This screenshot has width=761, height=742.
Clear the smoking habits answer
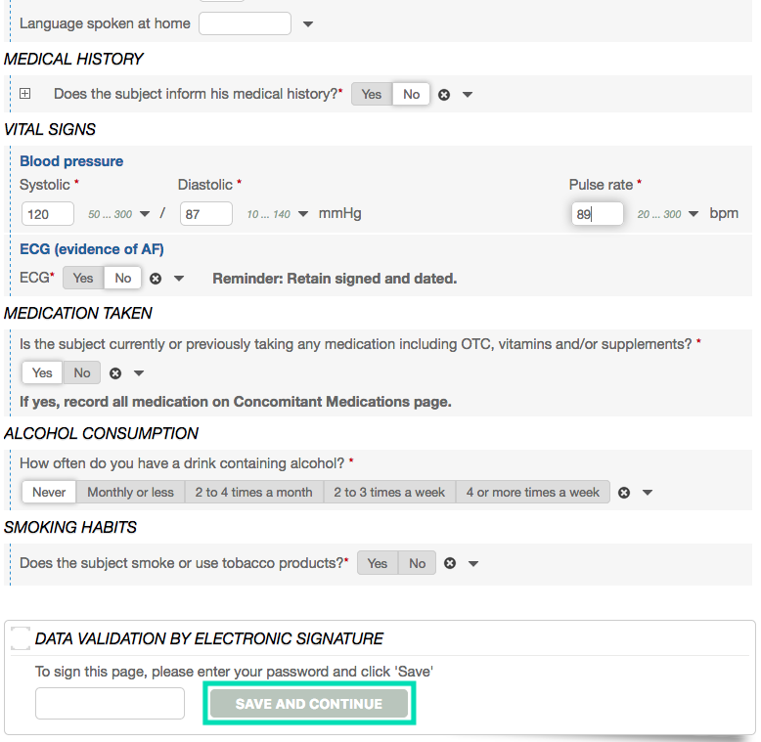point(450,563)
